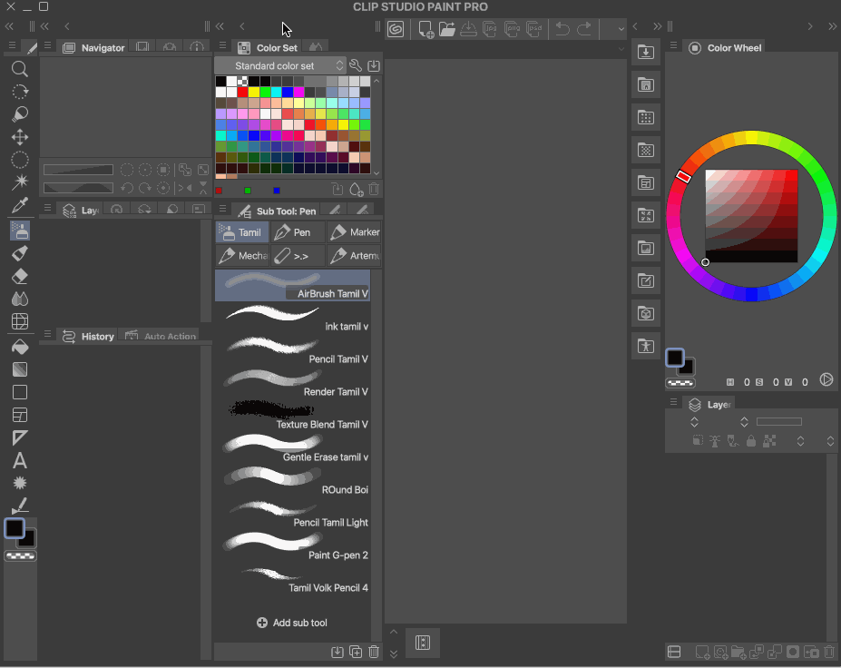Open the Marker sub tool group
Image resolution: width=841 pixels, height=668 pixels.
354,232
